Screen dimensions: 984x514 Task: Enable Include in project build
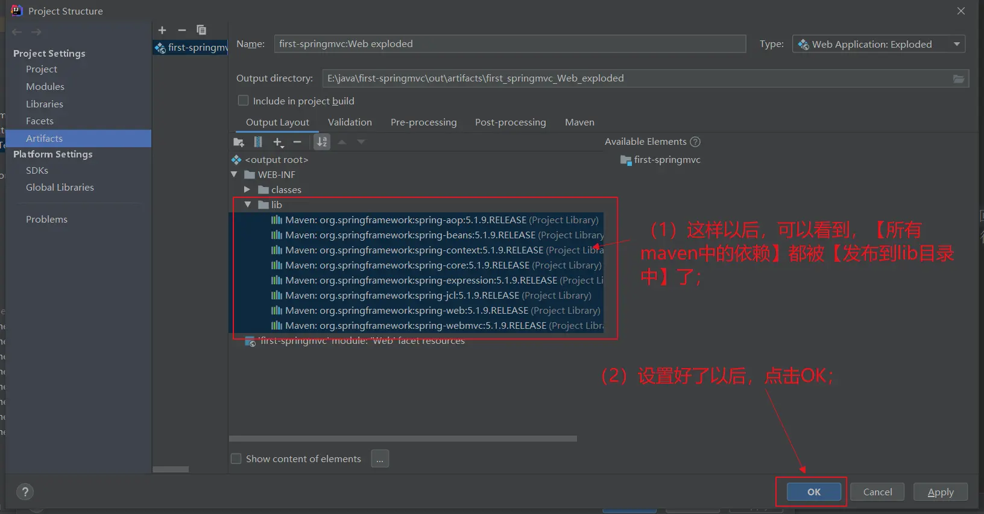click(244, 101)
